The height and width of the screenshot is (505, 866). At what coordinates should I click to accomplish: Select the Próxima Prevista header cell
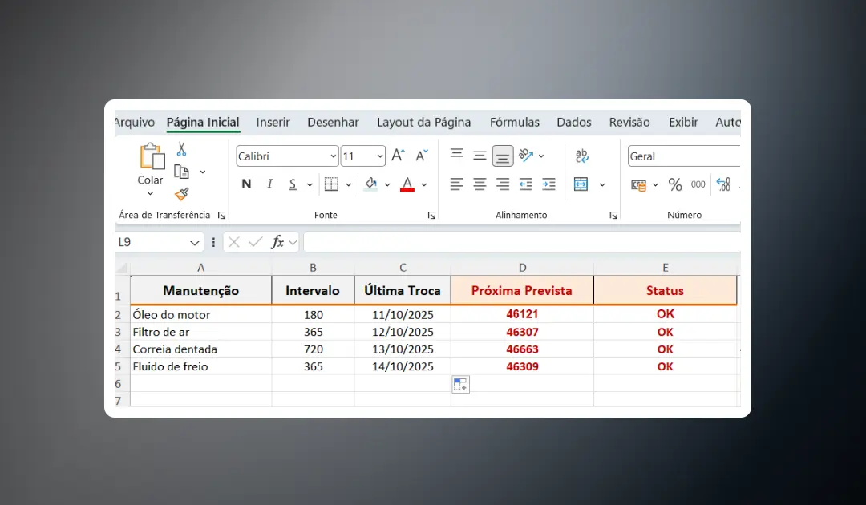point(522,290)
